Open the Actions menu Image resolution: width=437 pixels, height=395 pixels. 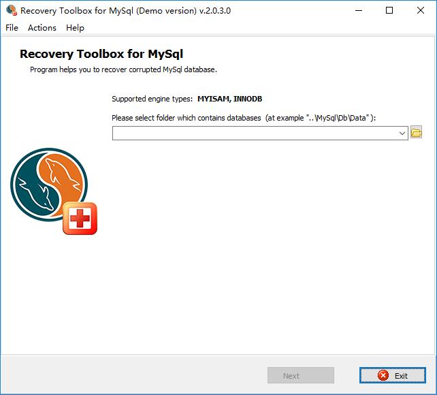tap(42, 28)
